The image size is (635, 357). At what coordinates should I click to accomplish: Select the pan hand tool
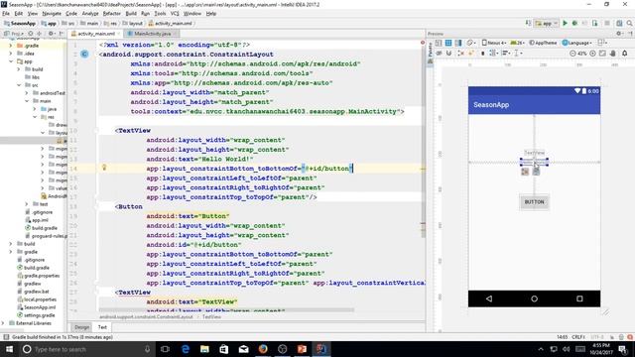tap(613, 54)
